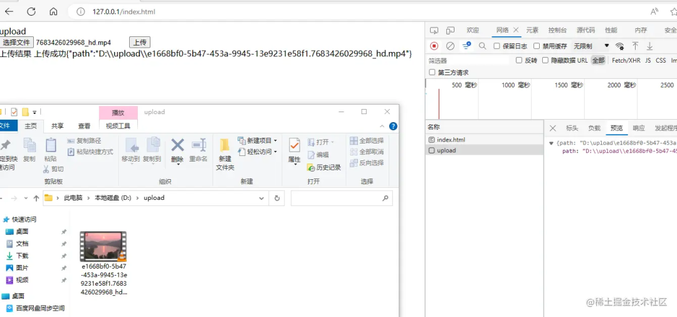Image resolution: width=677 pixels, height=317 pixels.
Task: Click the Properties icon in the ribbon
Action: [294, 150]
